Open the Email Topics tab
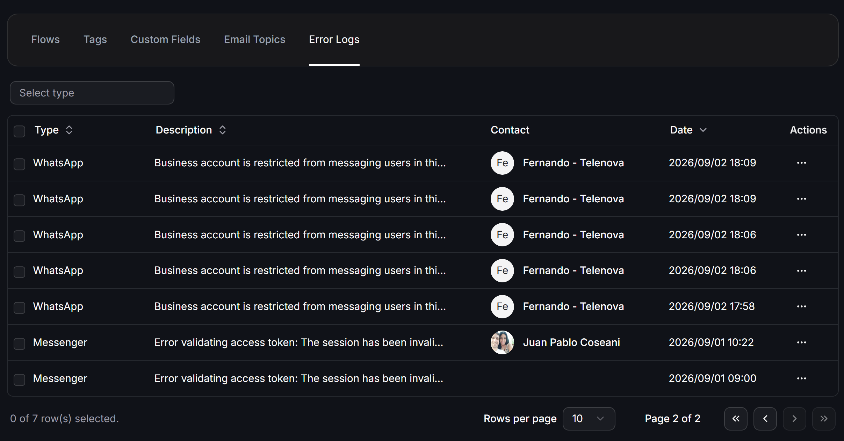The image size is (844, 441). click(x=254, y=39)
